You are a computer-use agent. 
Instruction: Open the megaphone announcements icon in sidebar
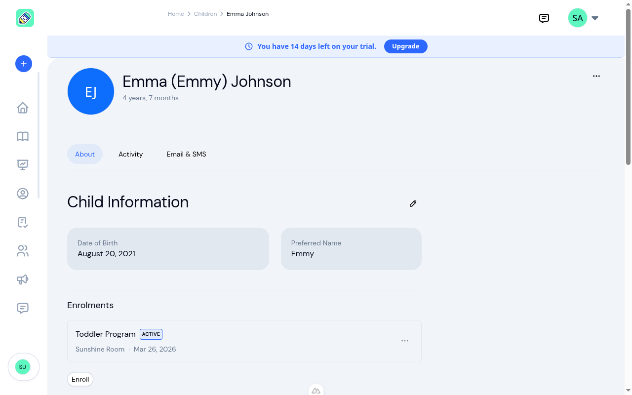(x=23, y=279)
